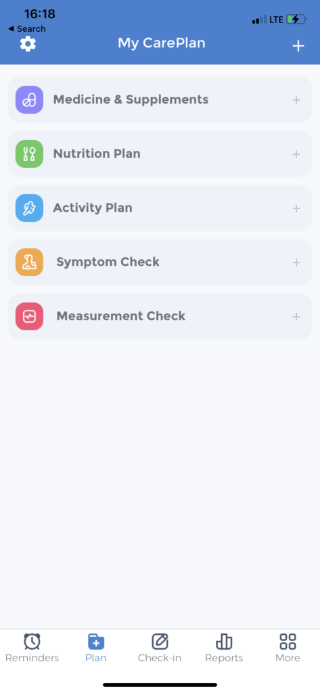The height and width of the screenshot is (693, 320).
Task: Open the Measurement Check label
Action: (x=120, y=316)
